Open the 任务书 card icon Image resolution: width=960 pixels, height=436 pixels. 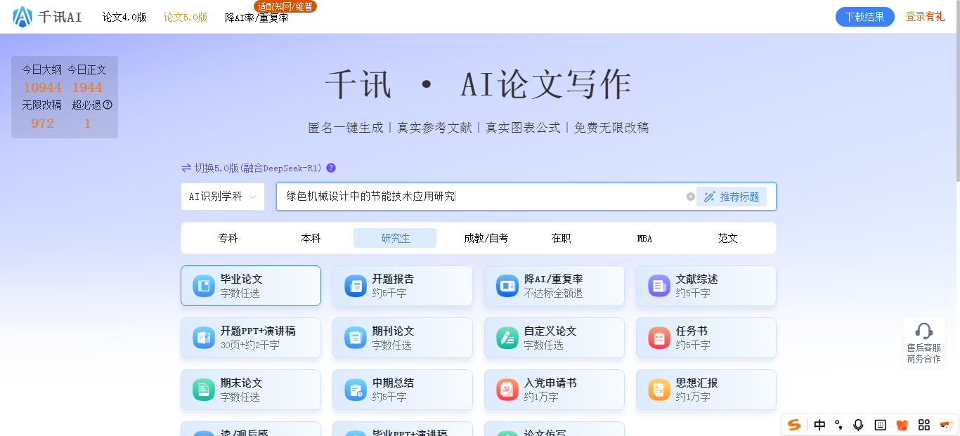(x=659, y=338)
